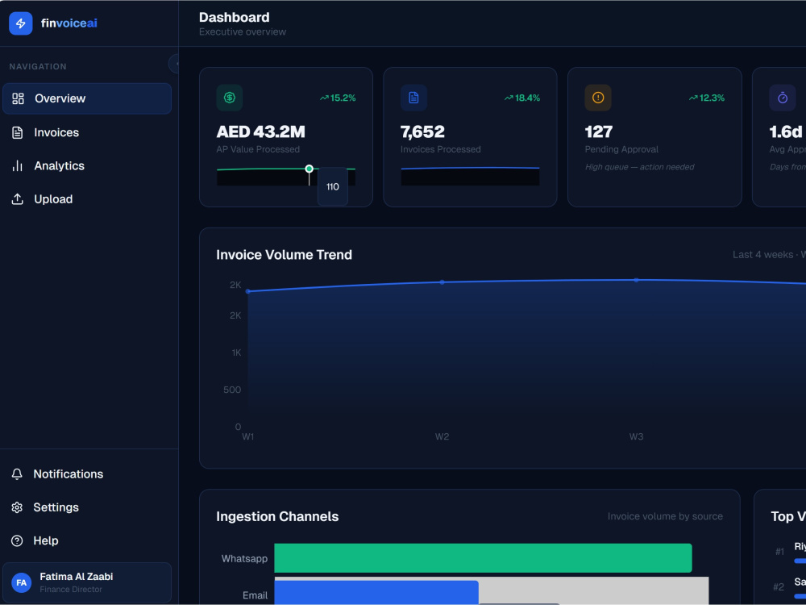
Task: Click the blue Email bar in Ingestion Channels
Action: point(376,593)
